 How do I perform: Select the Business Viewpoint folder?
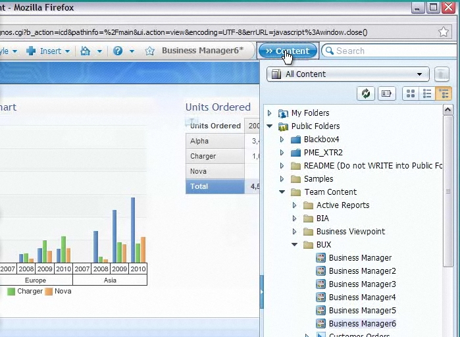[x=351, y=232]
